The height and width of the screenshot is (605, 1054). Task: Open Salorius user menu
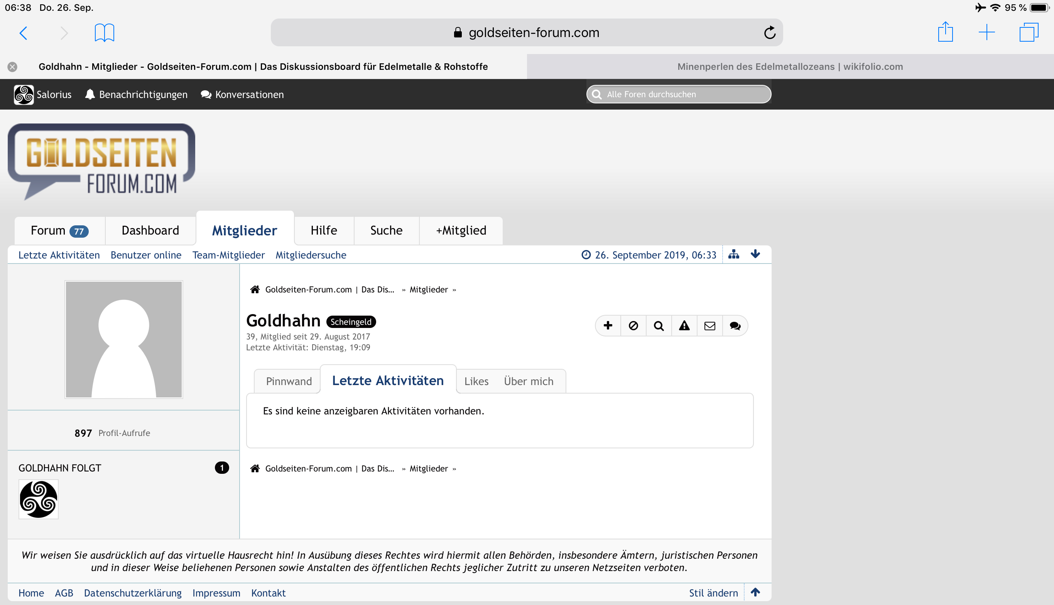click(x=43, y=94)
